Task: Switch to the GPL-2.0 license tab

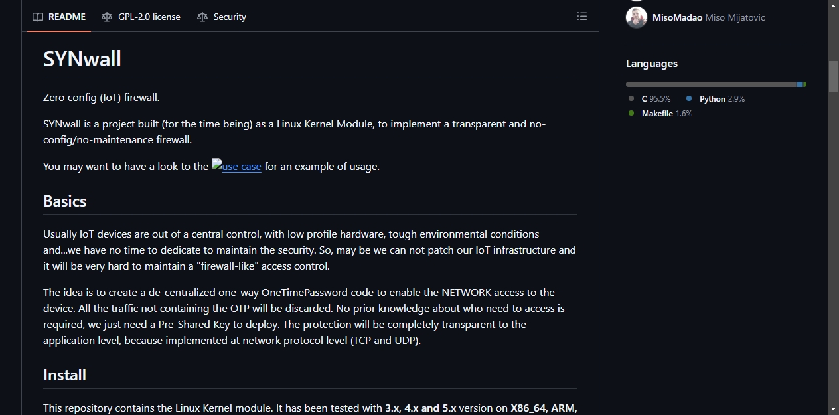Action: point(141,17)
